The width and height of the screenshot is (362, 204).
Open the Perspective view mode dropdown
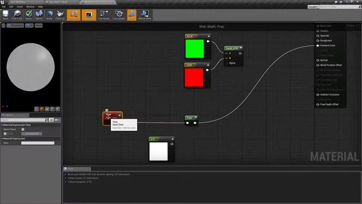pos(15,25)
